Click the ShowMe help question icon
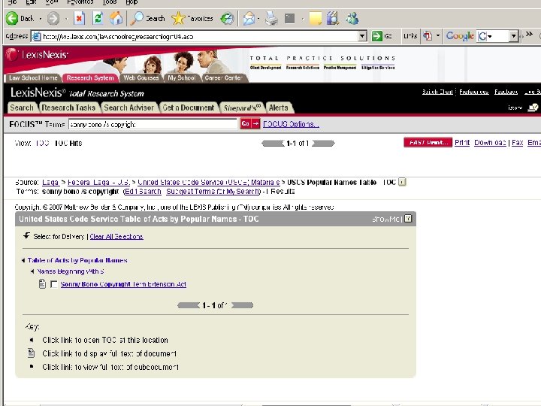This screenshot has height=406, width=541. pyautogui.click(x=408, y=219)
